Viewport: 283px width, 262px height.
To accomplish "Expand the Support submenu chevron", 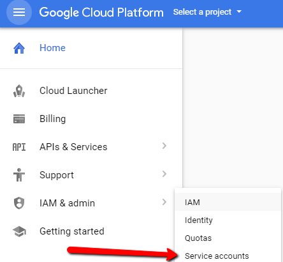I will tap(164, 174).
